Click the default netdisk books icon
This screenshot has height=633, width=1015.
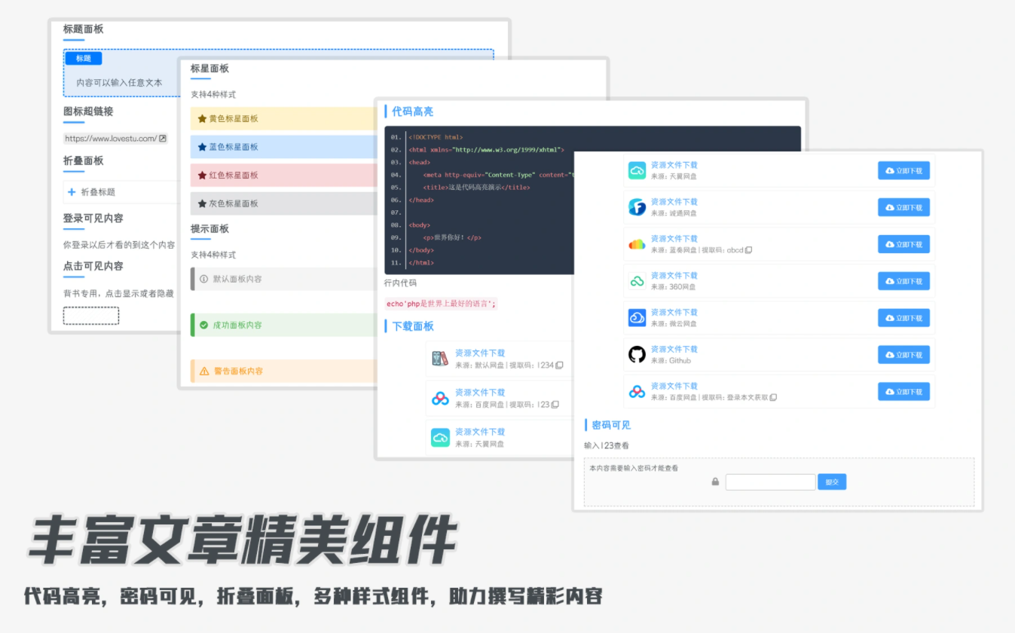pos(440,359)
